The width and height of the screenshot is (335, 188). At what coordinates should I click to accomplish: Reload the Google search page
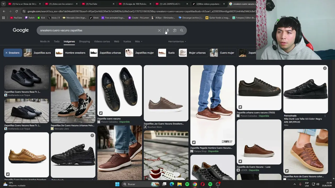(16, 11)
